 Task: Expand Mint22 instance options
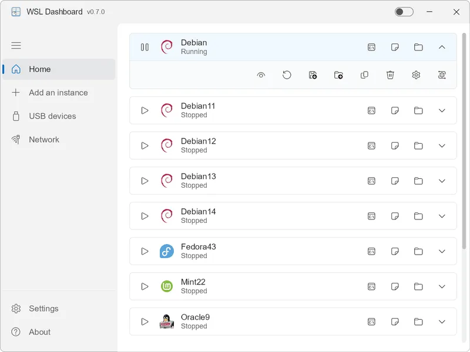pyautogui.click(x=442, y=287)
